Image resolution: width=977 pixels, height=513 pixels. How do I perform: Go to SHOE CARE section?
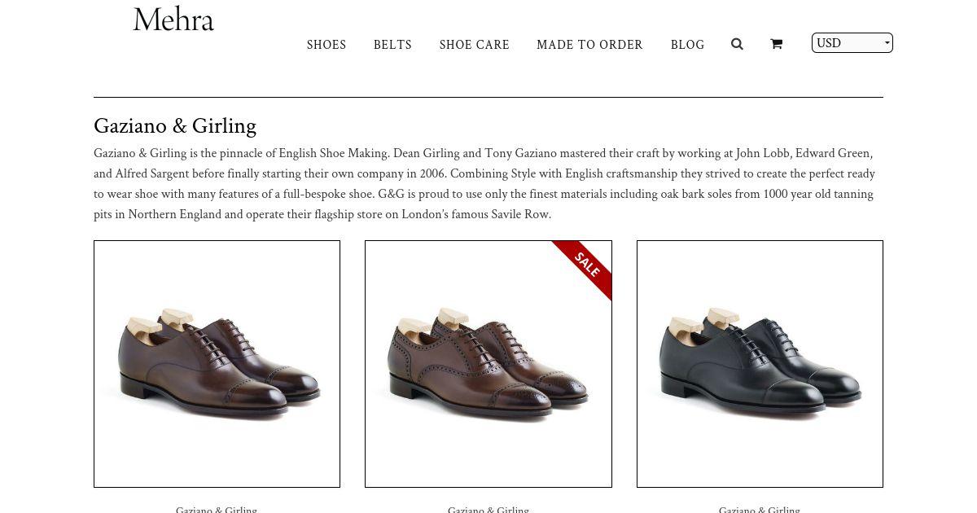[474, 45]
